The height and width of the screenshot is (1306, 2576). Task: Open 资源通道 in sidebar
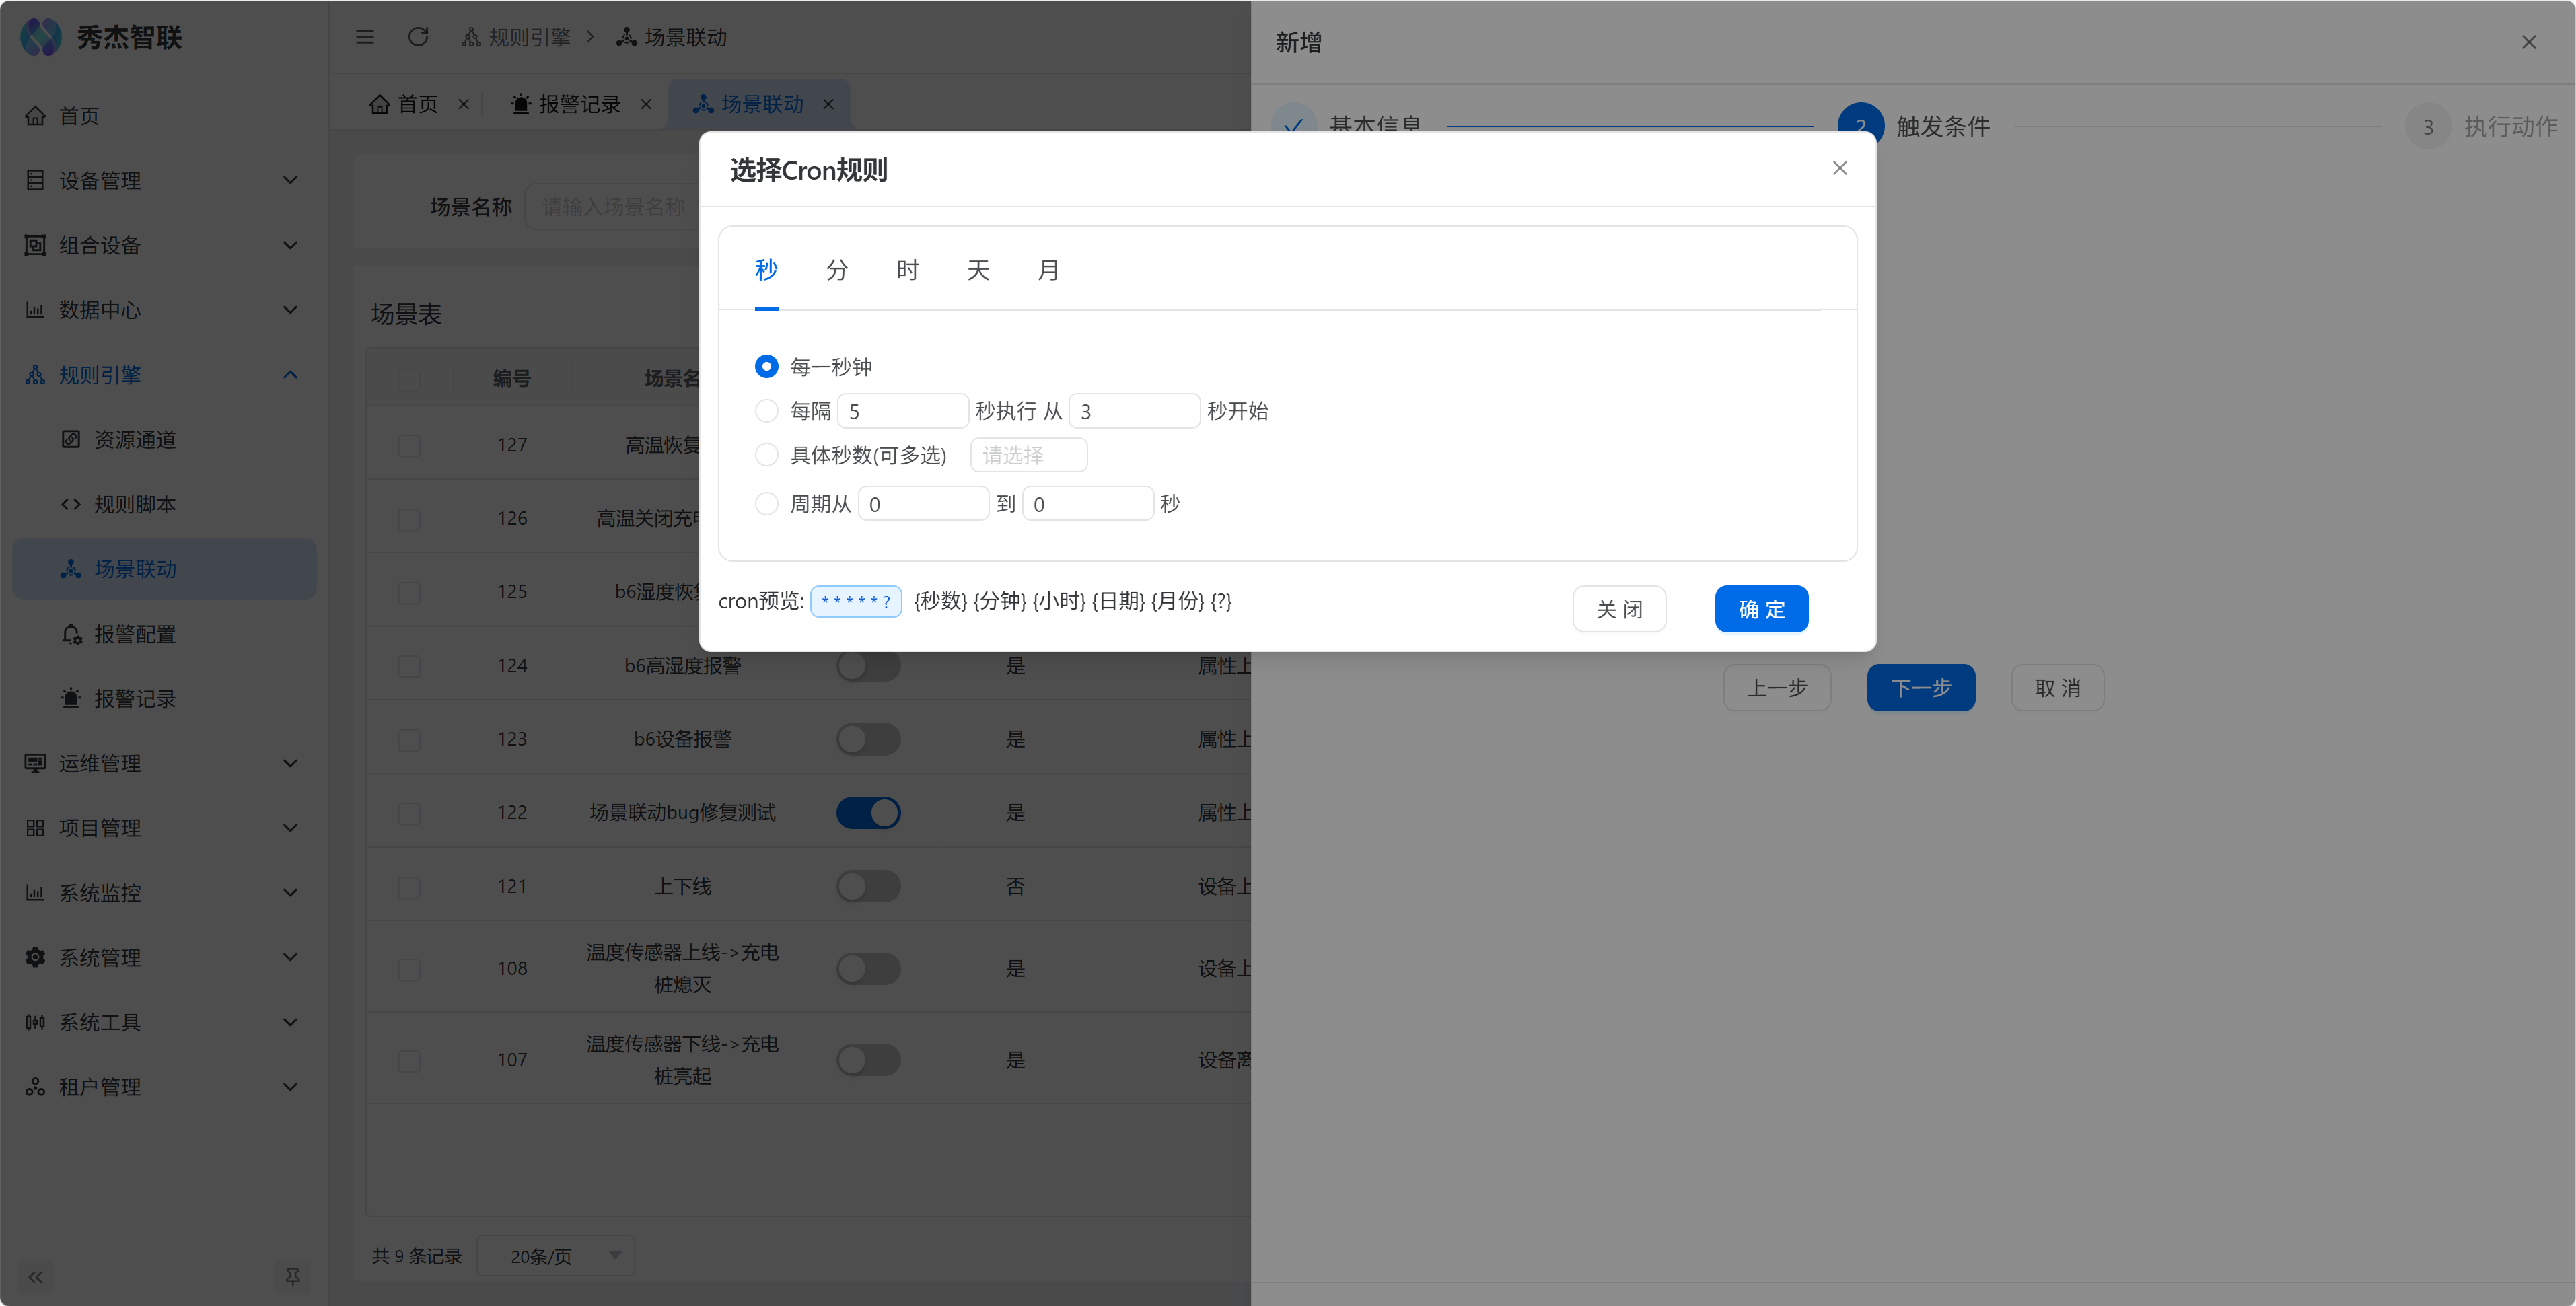(134, 440)
